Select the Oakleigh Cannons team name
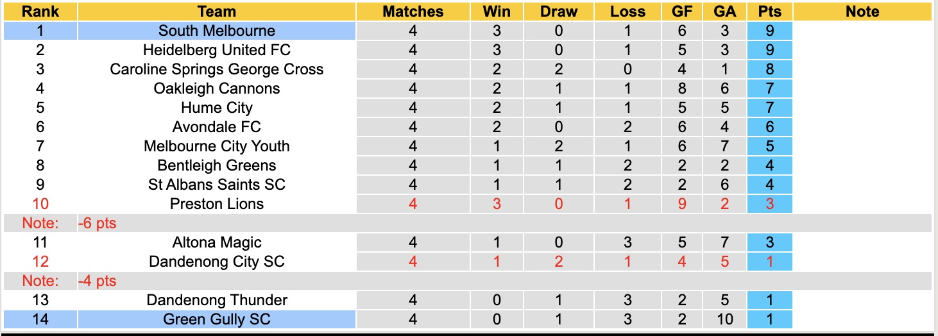The image size is (938, 336). click(x=217, y=88)
